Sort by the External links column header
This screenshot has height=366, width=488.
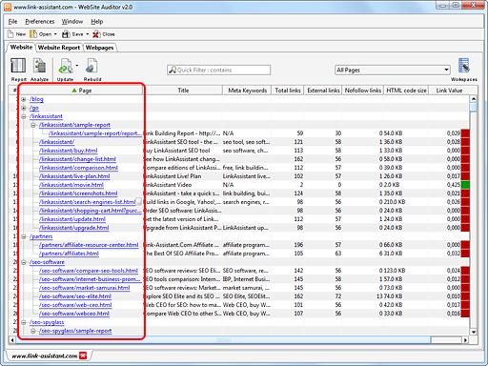[323, 91]
